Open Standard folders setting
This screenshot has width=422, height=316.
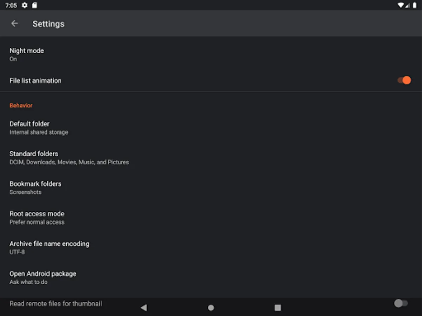point(211,158)
